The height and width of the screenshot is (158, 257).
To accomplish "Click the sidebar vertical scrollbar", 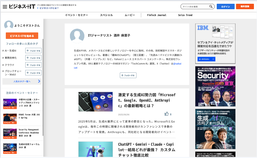I will click(43, 87).
